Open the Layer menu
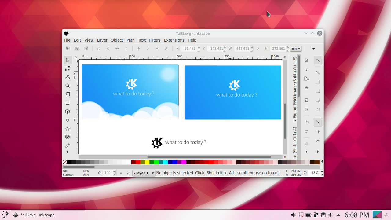Viewport: 391px width, 220px height. coord(102,40)
